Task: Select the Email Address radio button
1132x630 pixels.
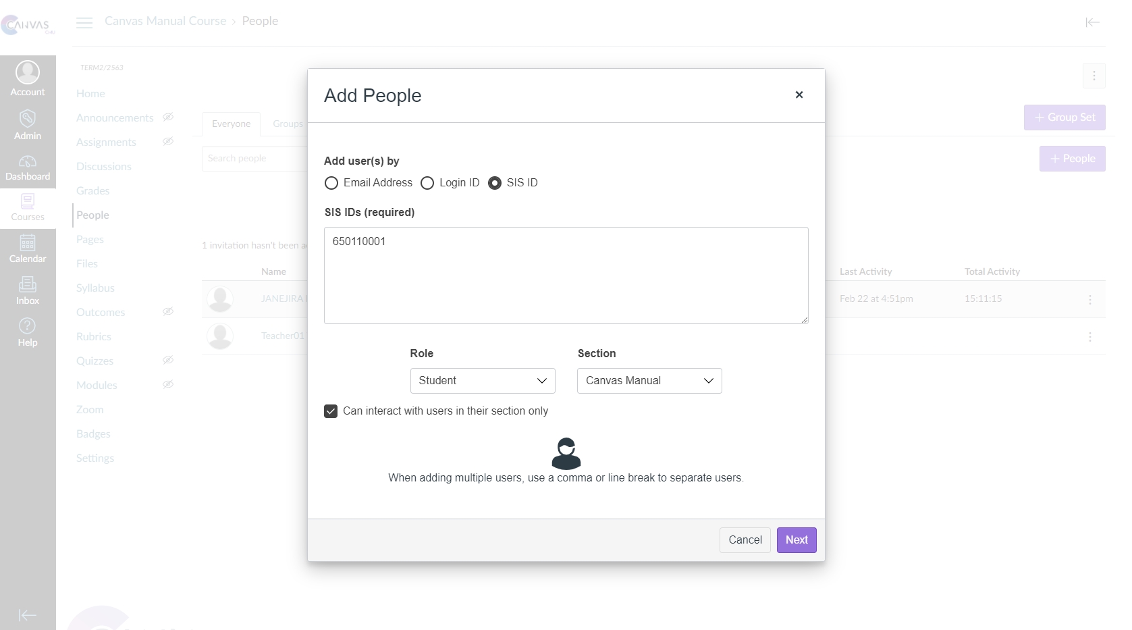Action: coord(331,183)
